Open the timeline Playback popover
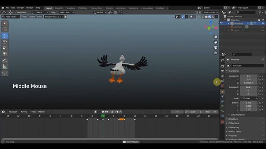 (x=14, y=112)
